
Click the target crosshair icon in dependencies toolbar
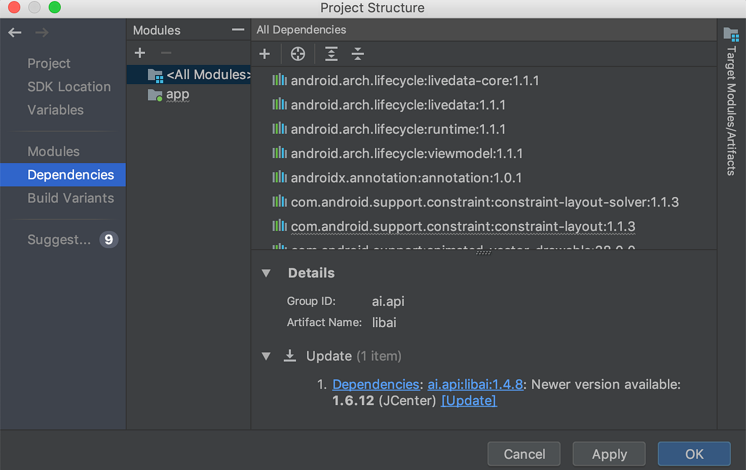coord(297,54)
